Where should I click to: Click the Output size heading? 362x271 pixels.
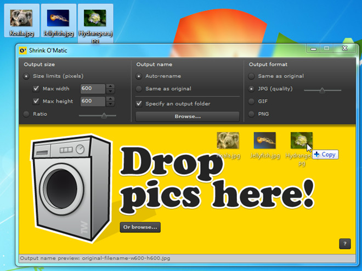click(x=39, y=64)
